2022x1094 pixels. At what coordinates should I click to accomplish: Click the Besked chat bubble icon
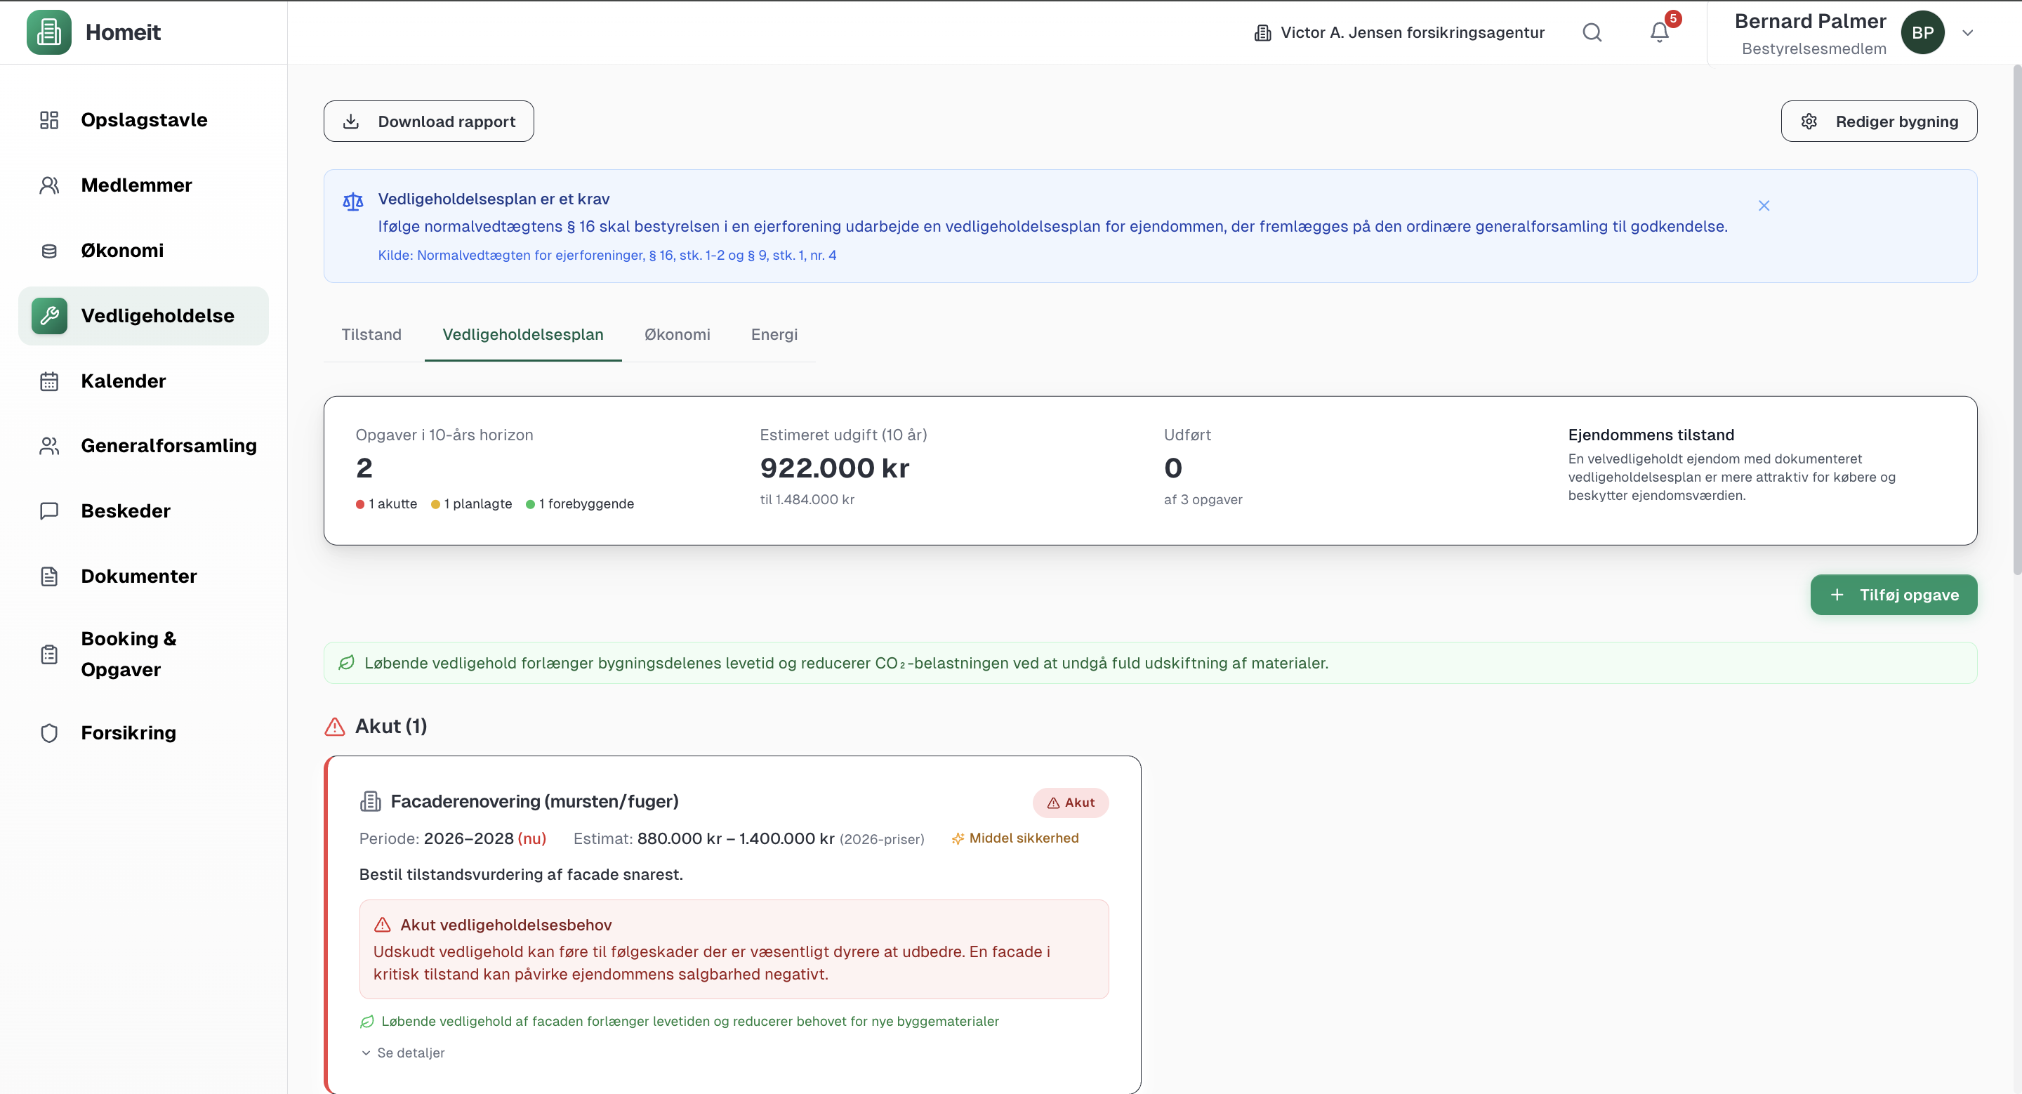[x=48, y=511]
